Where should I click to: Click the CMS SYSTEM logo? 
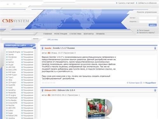(16, 21)
